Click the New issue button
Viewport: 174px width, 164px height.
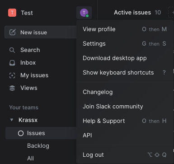coord(41,32)
